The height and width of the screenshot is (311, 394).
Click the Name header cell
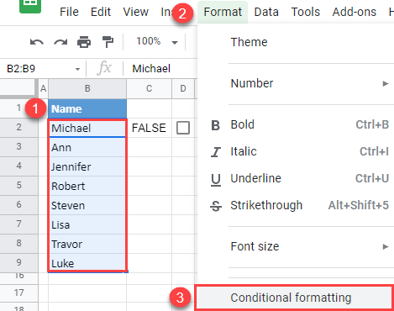(87, 108)
